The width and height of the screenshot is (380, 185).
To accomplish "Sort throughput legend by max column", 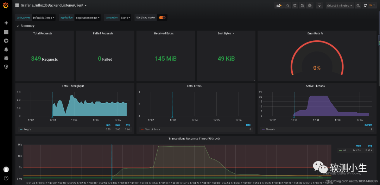I will pyautogui.click(x=118, y=125).
